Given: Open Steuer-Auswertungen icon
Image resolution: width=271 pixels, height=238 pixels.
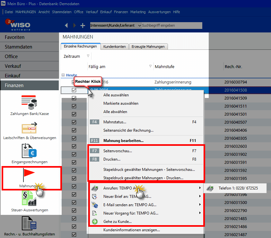Looking at the screenshot, I should (29, 199).
